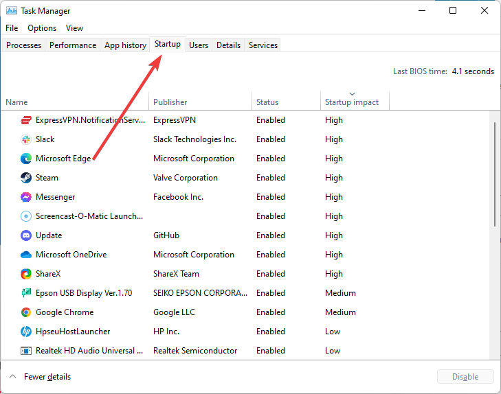This screenshot has height=394, width=501.
Task: Click the HP HpseuHostLauncher icon
Action: (25, 332)
